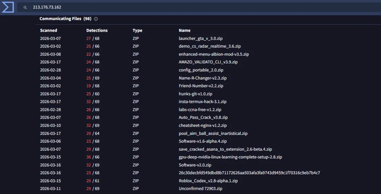Viewport: 381px width, 194px height.
Task: Open Roblox_Codex_v2.8-alpha.1.zip
Action: (208, 181)
